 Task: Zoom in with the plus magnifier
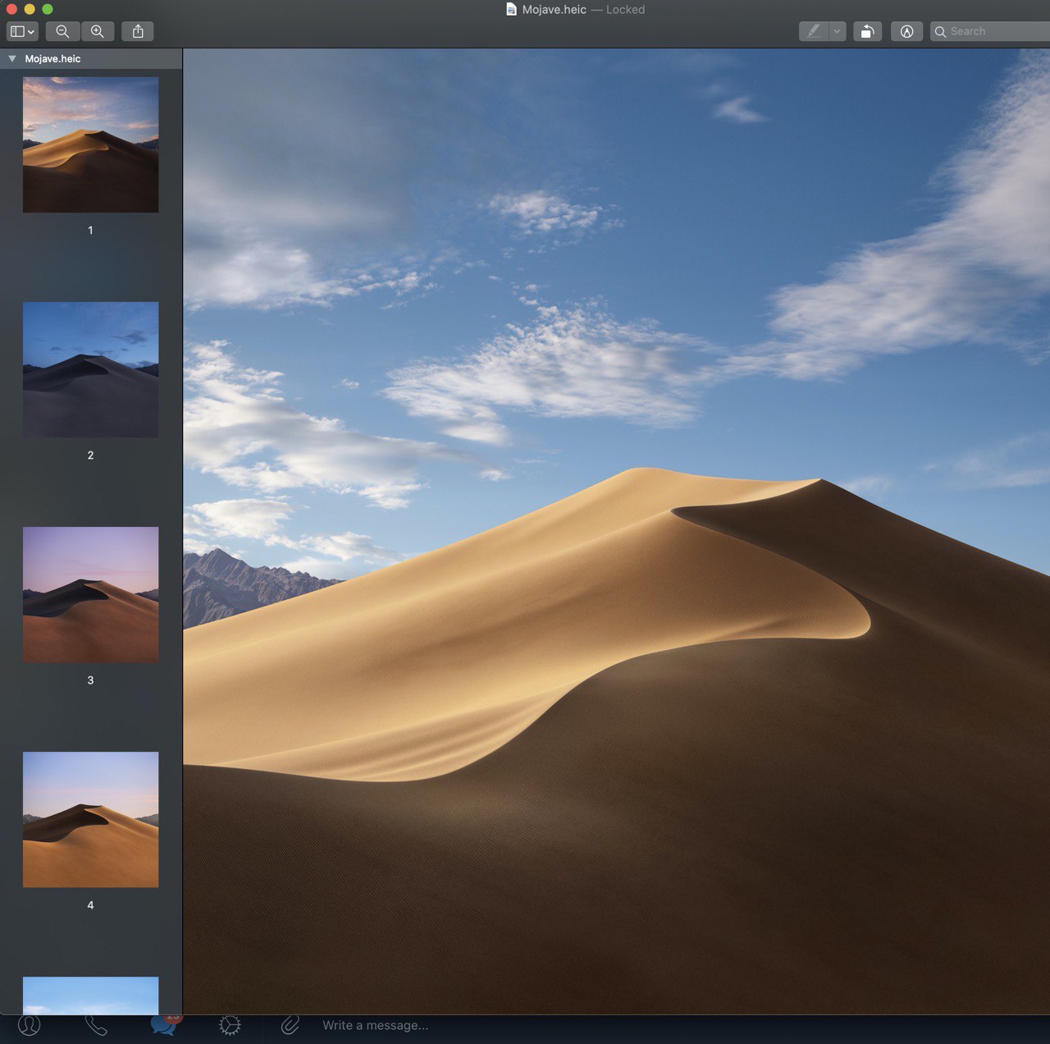tap(97, 31)
